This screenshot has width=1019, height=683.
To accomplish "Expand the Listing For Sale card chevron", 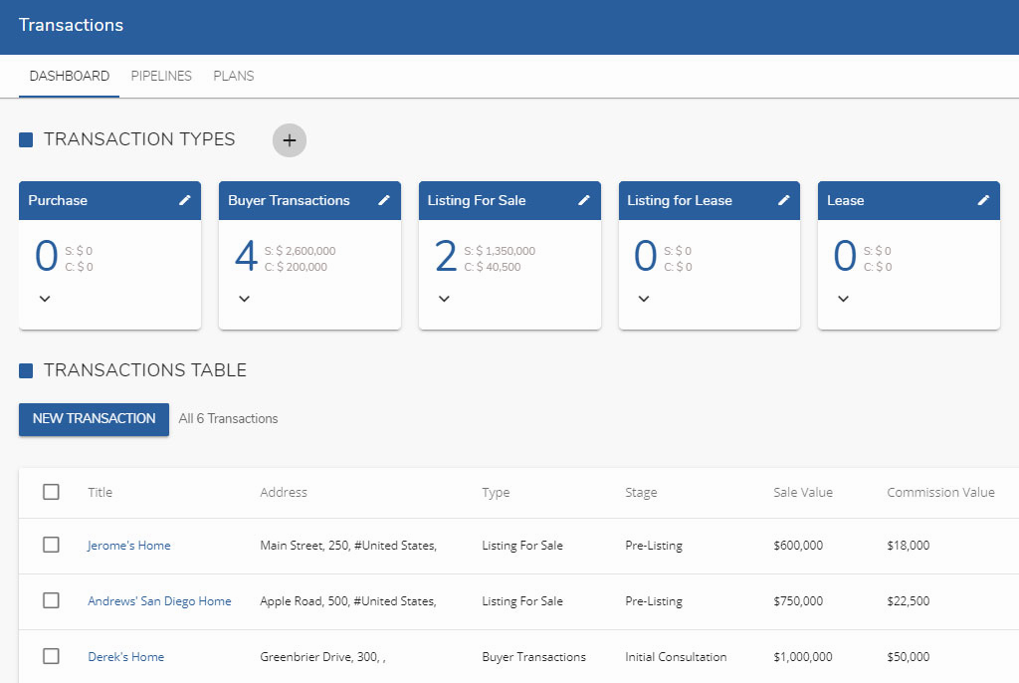I will coord(445,299).
